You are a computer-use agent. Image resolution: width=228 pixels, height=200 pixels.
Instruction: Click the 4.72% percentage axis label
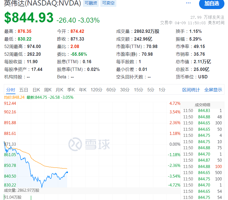tap(175, 103)
